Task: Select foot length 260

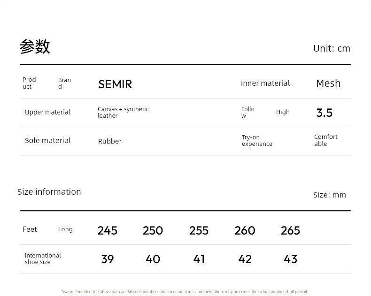Action: pos(245,230)
